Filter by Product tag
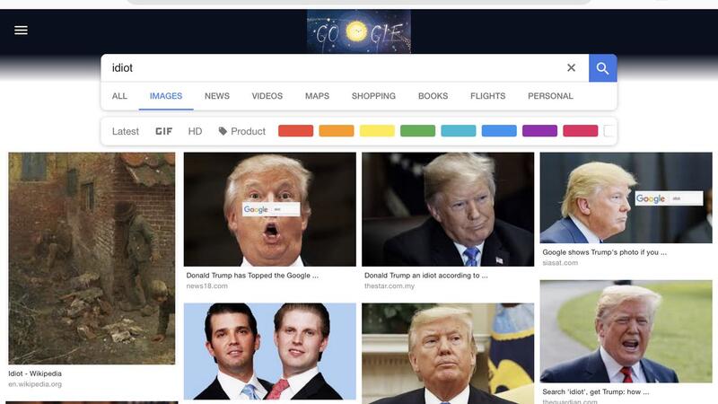 241,131
